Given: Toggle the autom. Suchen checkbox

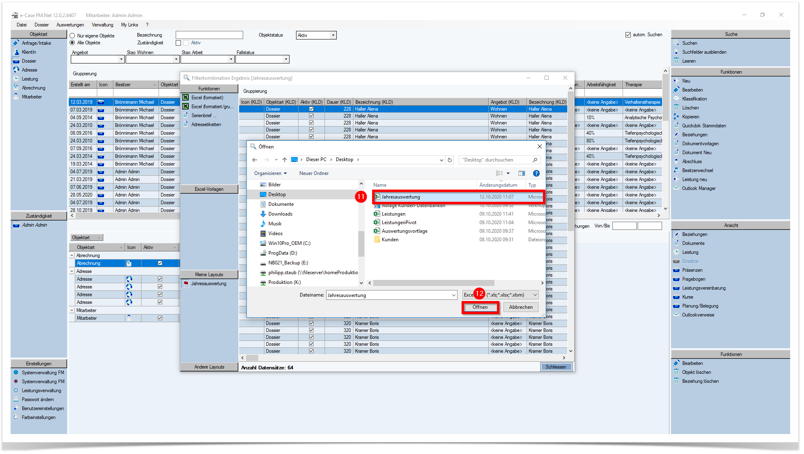Looking at the screenshot, I should (x=628, y=35).
